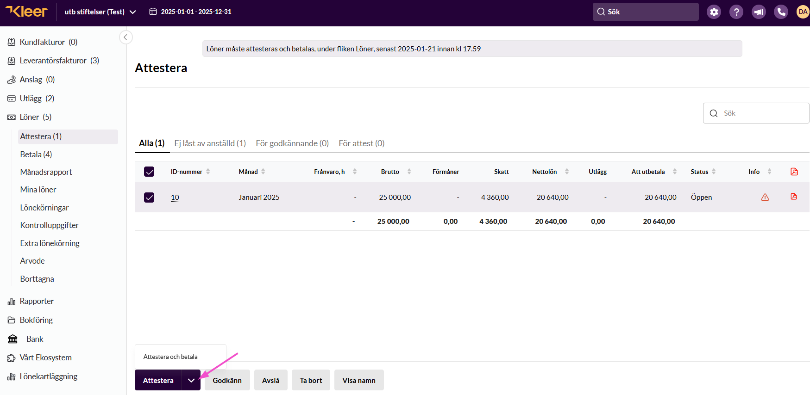Click the Kleer logo
This screenshot has height=395, width=810.
(26, 12)
